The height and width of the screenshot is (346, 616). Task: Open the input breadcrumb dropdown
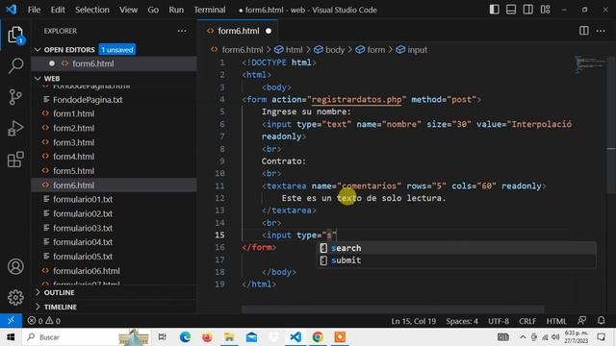[x=412, y=50]
